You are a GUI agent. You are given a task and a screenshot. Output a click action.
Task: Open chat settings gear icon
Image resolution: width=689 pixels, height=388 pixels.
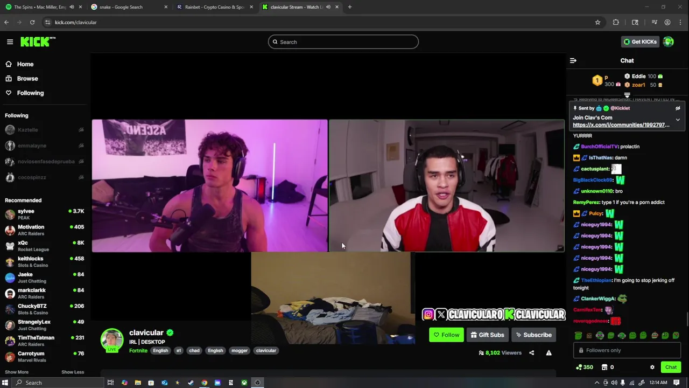(652, 368)
